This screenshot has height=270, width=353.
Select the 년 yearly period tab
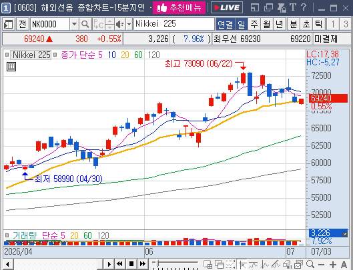[x=280, y=24]
